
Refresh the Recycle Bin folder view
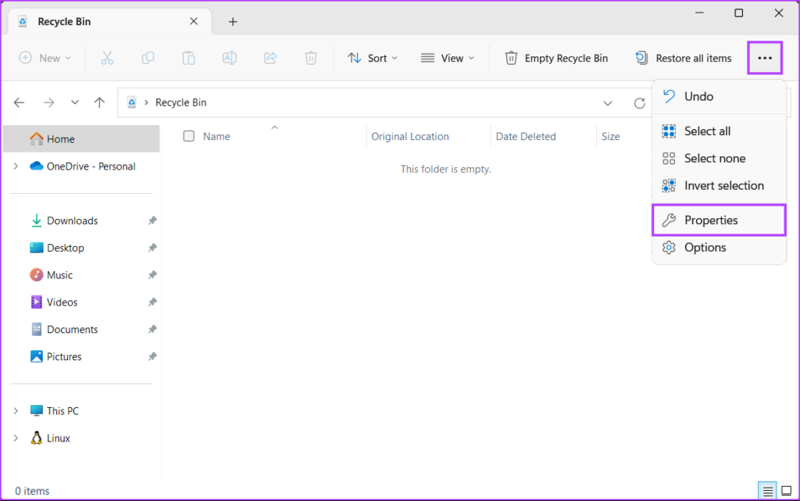[x=639, y=103]
